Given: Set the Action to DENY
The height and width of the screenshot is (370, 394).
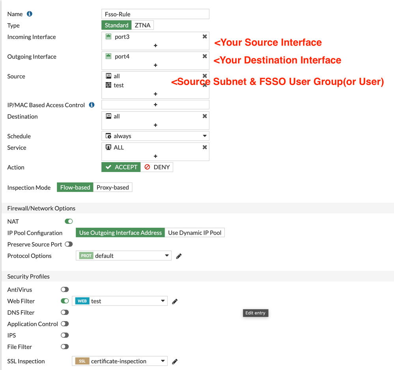Looking at the screenshot, I should pyautogui.click(x=157, y=167).
